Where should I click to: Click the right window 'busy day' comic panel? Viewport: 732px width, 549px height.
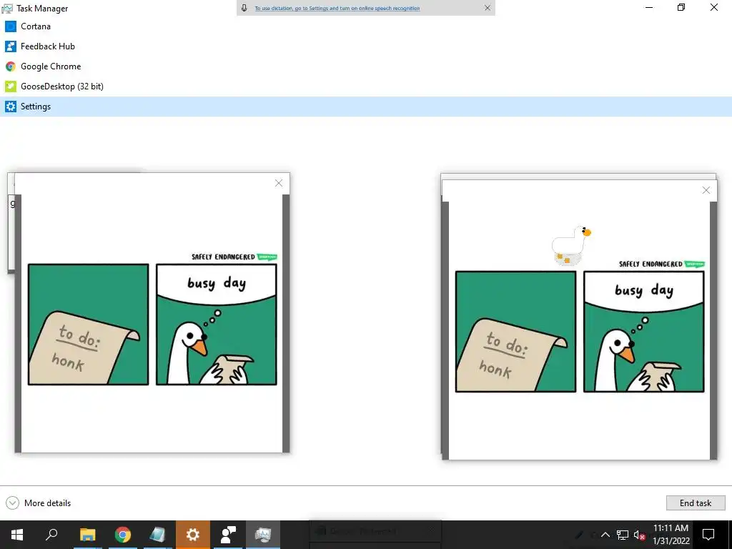pyautogui.click(x=644, y=332)
